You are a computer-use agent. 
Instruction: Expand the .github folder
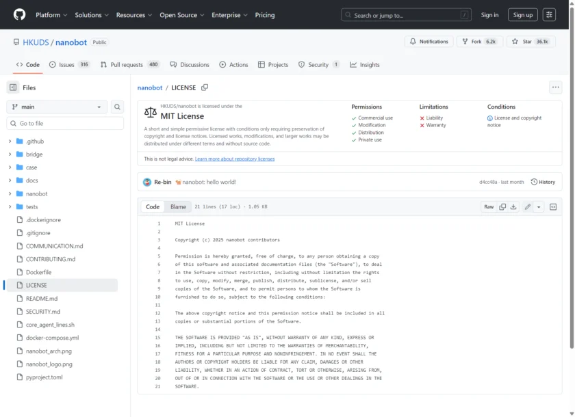click(10, 142)
